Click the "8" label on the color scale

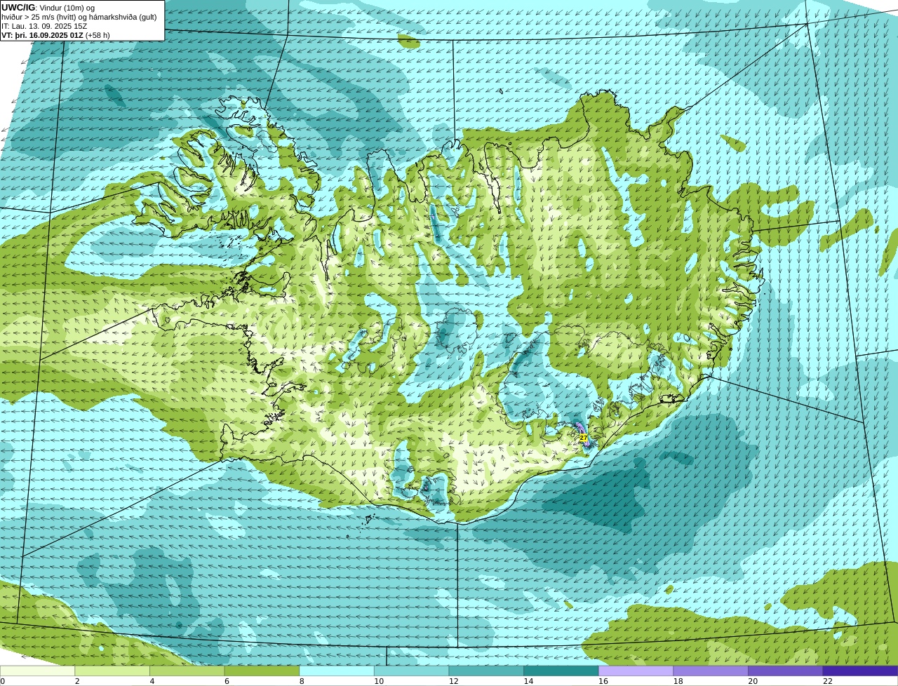click(x=302, y=681)
